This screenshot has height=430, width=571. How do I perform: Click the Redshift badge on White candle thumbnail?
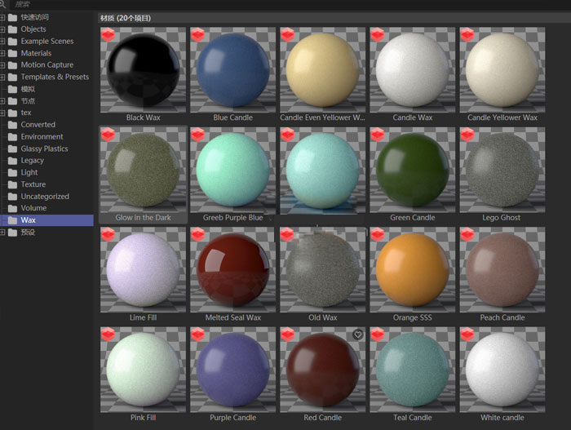click(x=467, y=335)
